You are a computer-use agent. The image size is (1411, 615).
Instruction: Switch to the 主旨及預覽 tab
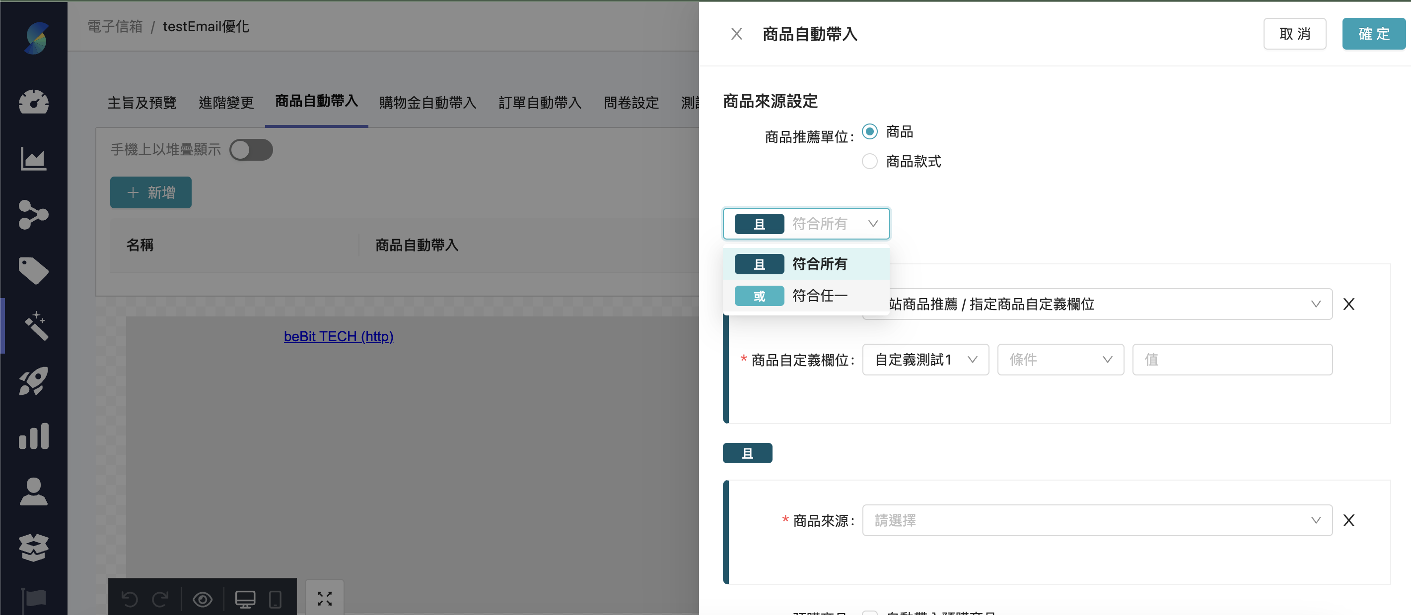[141, 102]
